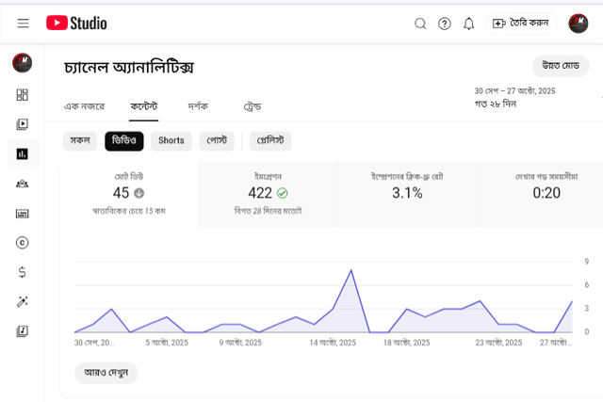
Task: Switch to the এক নজরে tab
Action: pyautogui.click(x=84, y=106)
